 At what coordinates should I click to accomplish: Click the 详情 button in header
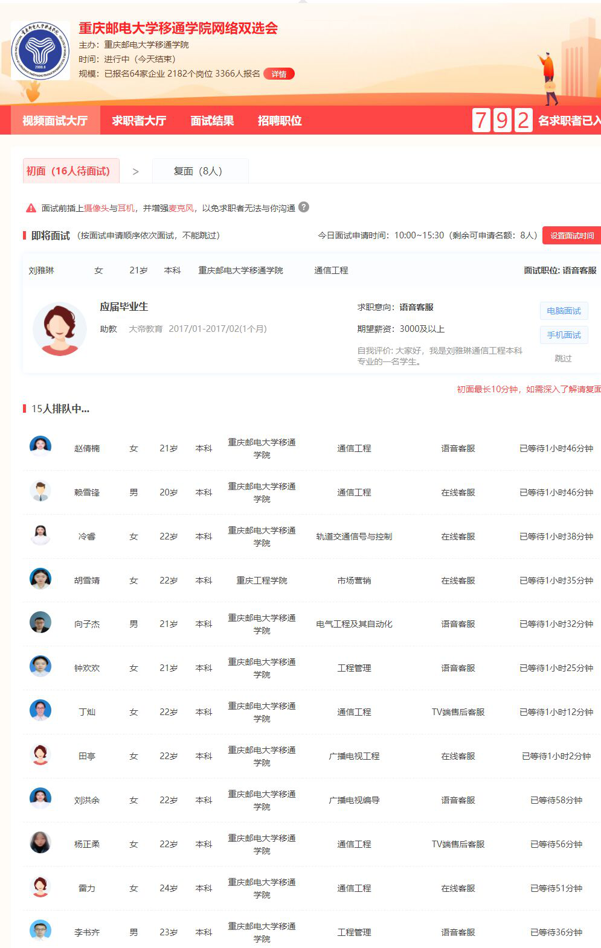tap(279, 74)
